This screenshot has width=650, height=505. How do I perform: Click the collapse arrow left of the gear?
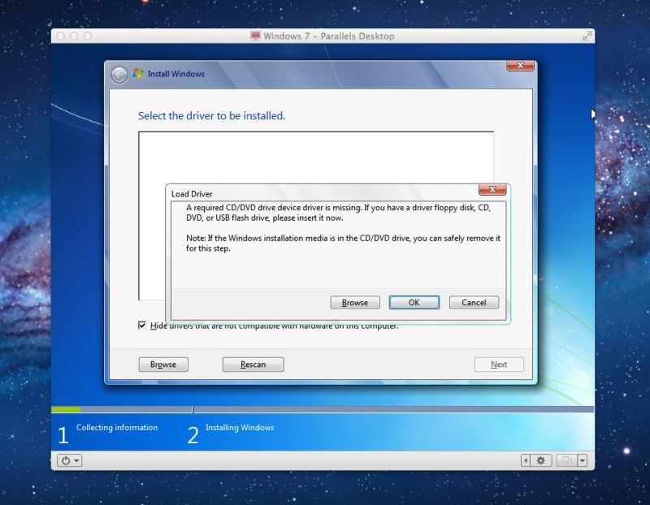tap(525, 460)
